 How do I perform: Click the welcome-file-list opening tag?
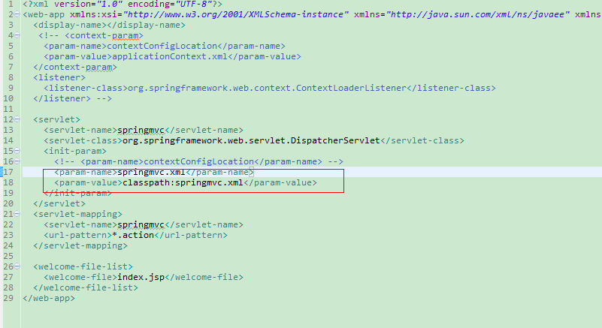click(x=83, y=266)
